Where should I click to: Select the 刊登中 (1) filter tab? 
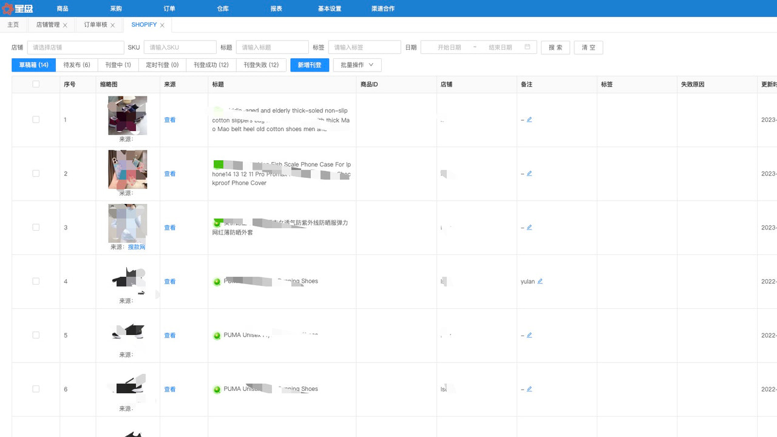118,65
